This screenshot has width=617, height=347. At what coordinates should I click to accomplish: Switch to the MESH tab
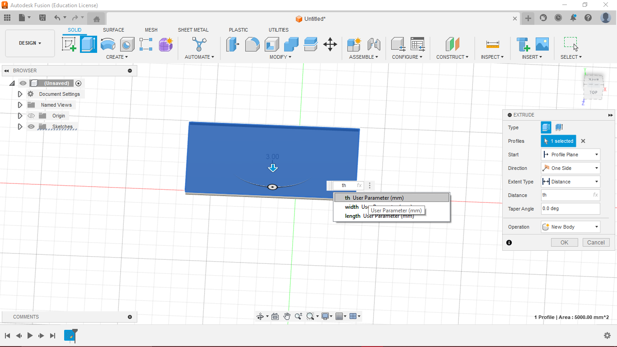(151, 30)
